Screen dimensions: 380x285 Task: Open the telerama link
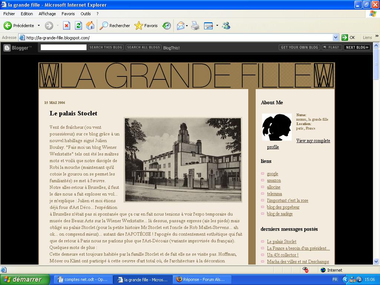274,194
